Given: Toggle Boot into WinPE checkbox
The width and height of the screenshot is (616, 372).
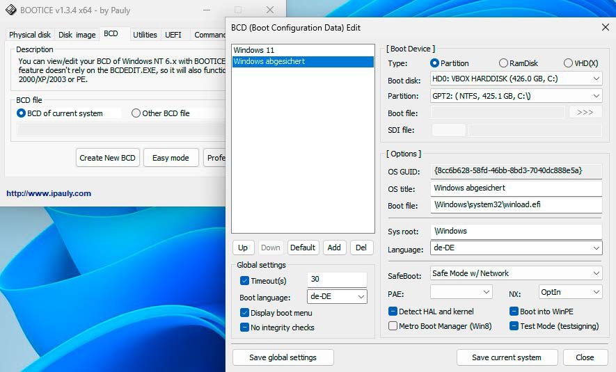Looking at the screenshot, I should (x=514, y=312).
